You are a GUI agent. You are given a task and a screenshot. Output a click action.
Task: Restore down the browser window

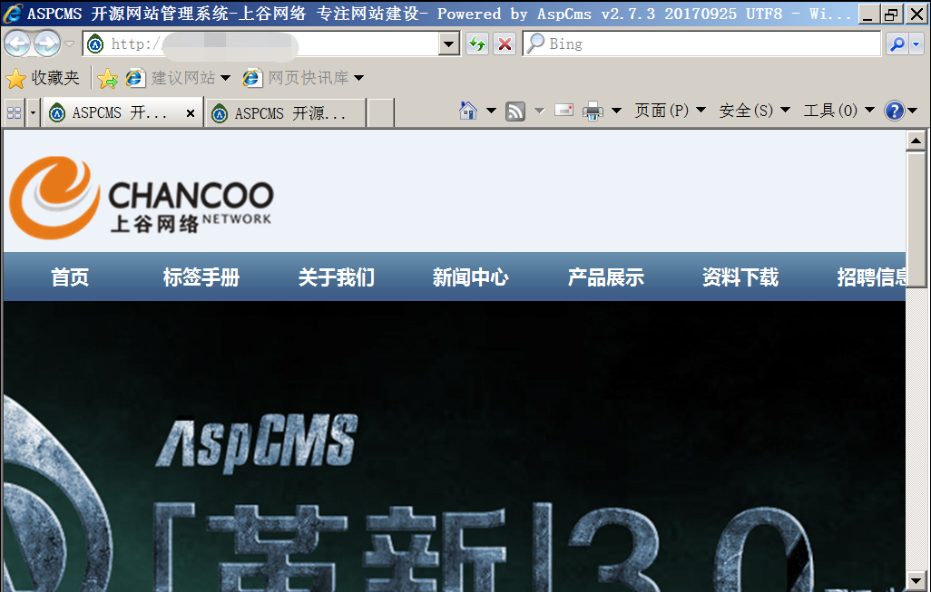pyautogui.click(x=891, y=15)
